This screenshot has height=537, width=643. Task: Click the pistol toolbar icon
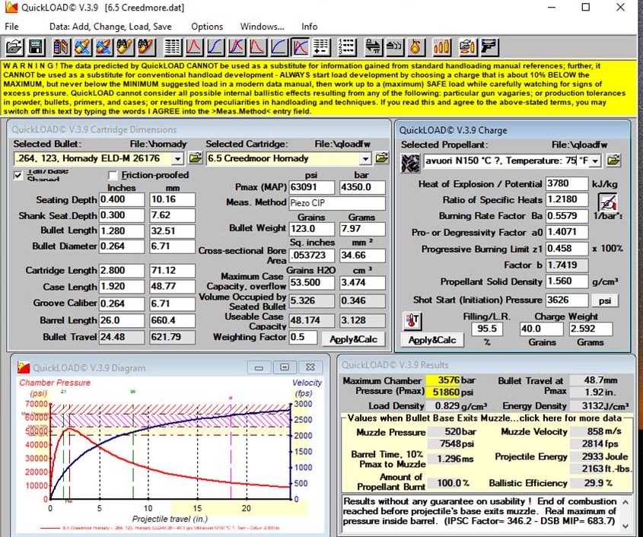[x=489, y=46]
